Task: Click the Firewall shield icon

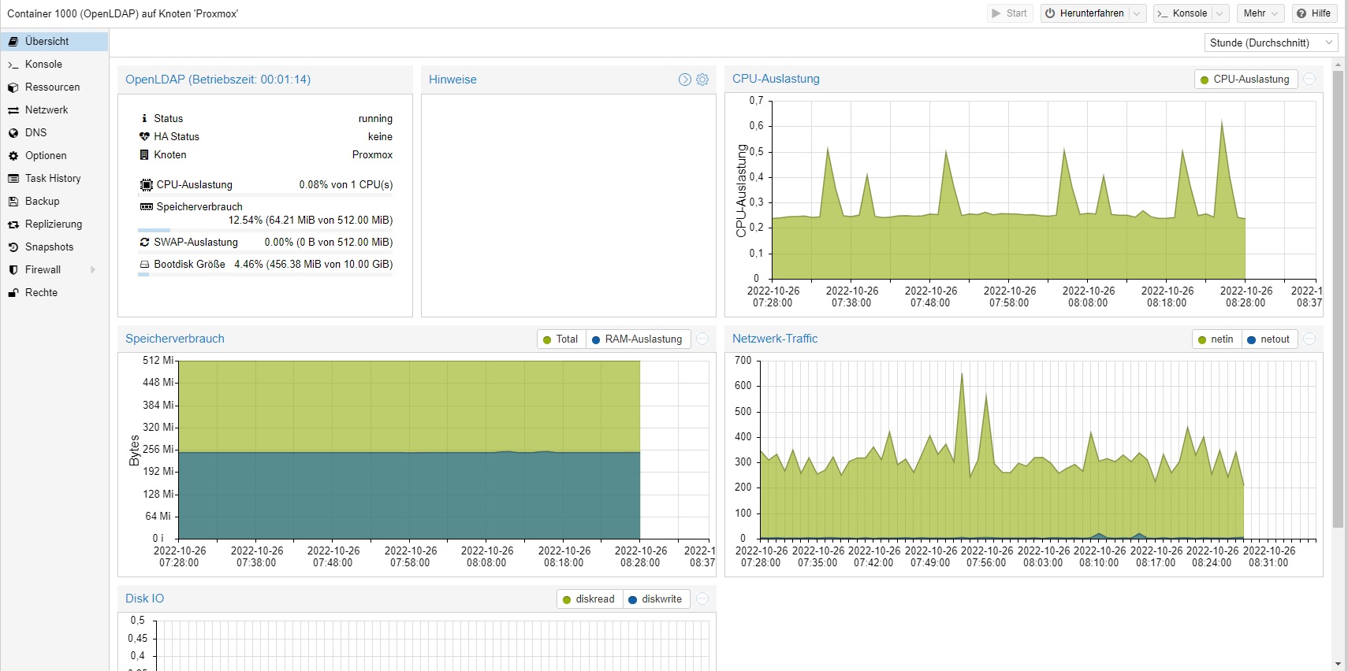Action: pos(13,270)
